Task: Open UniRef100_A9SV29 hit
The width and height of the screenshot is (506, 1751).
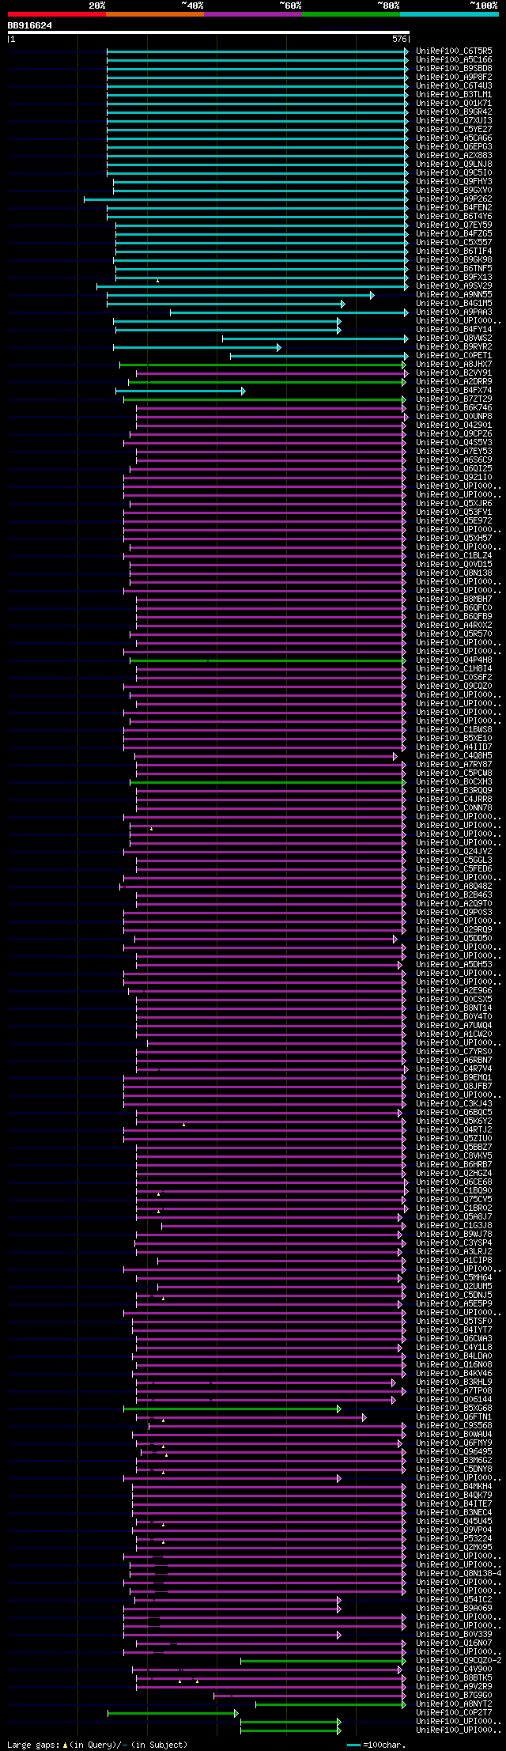Action: click(x=454, y=286)
